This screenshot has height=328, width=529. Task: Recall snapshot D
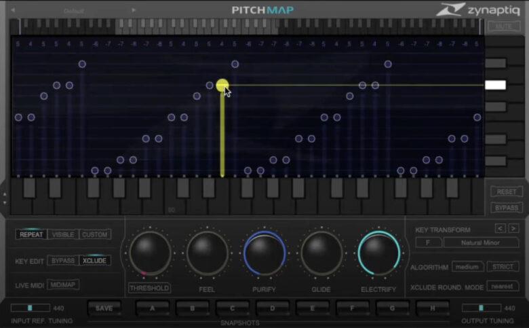pos(272,308)
